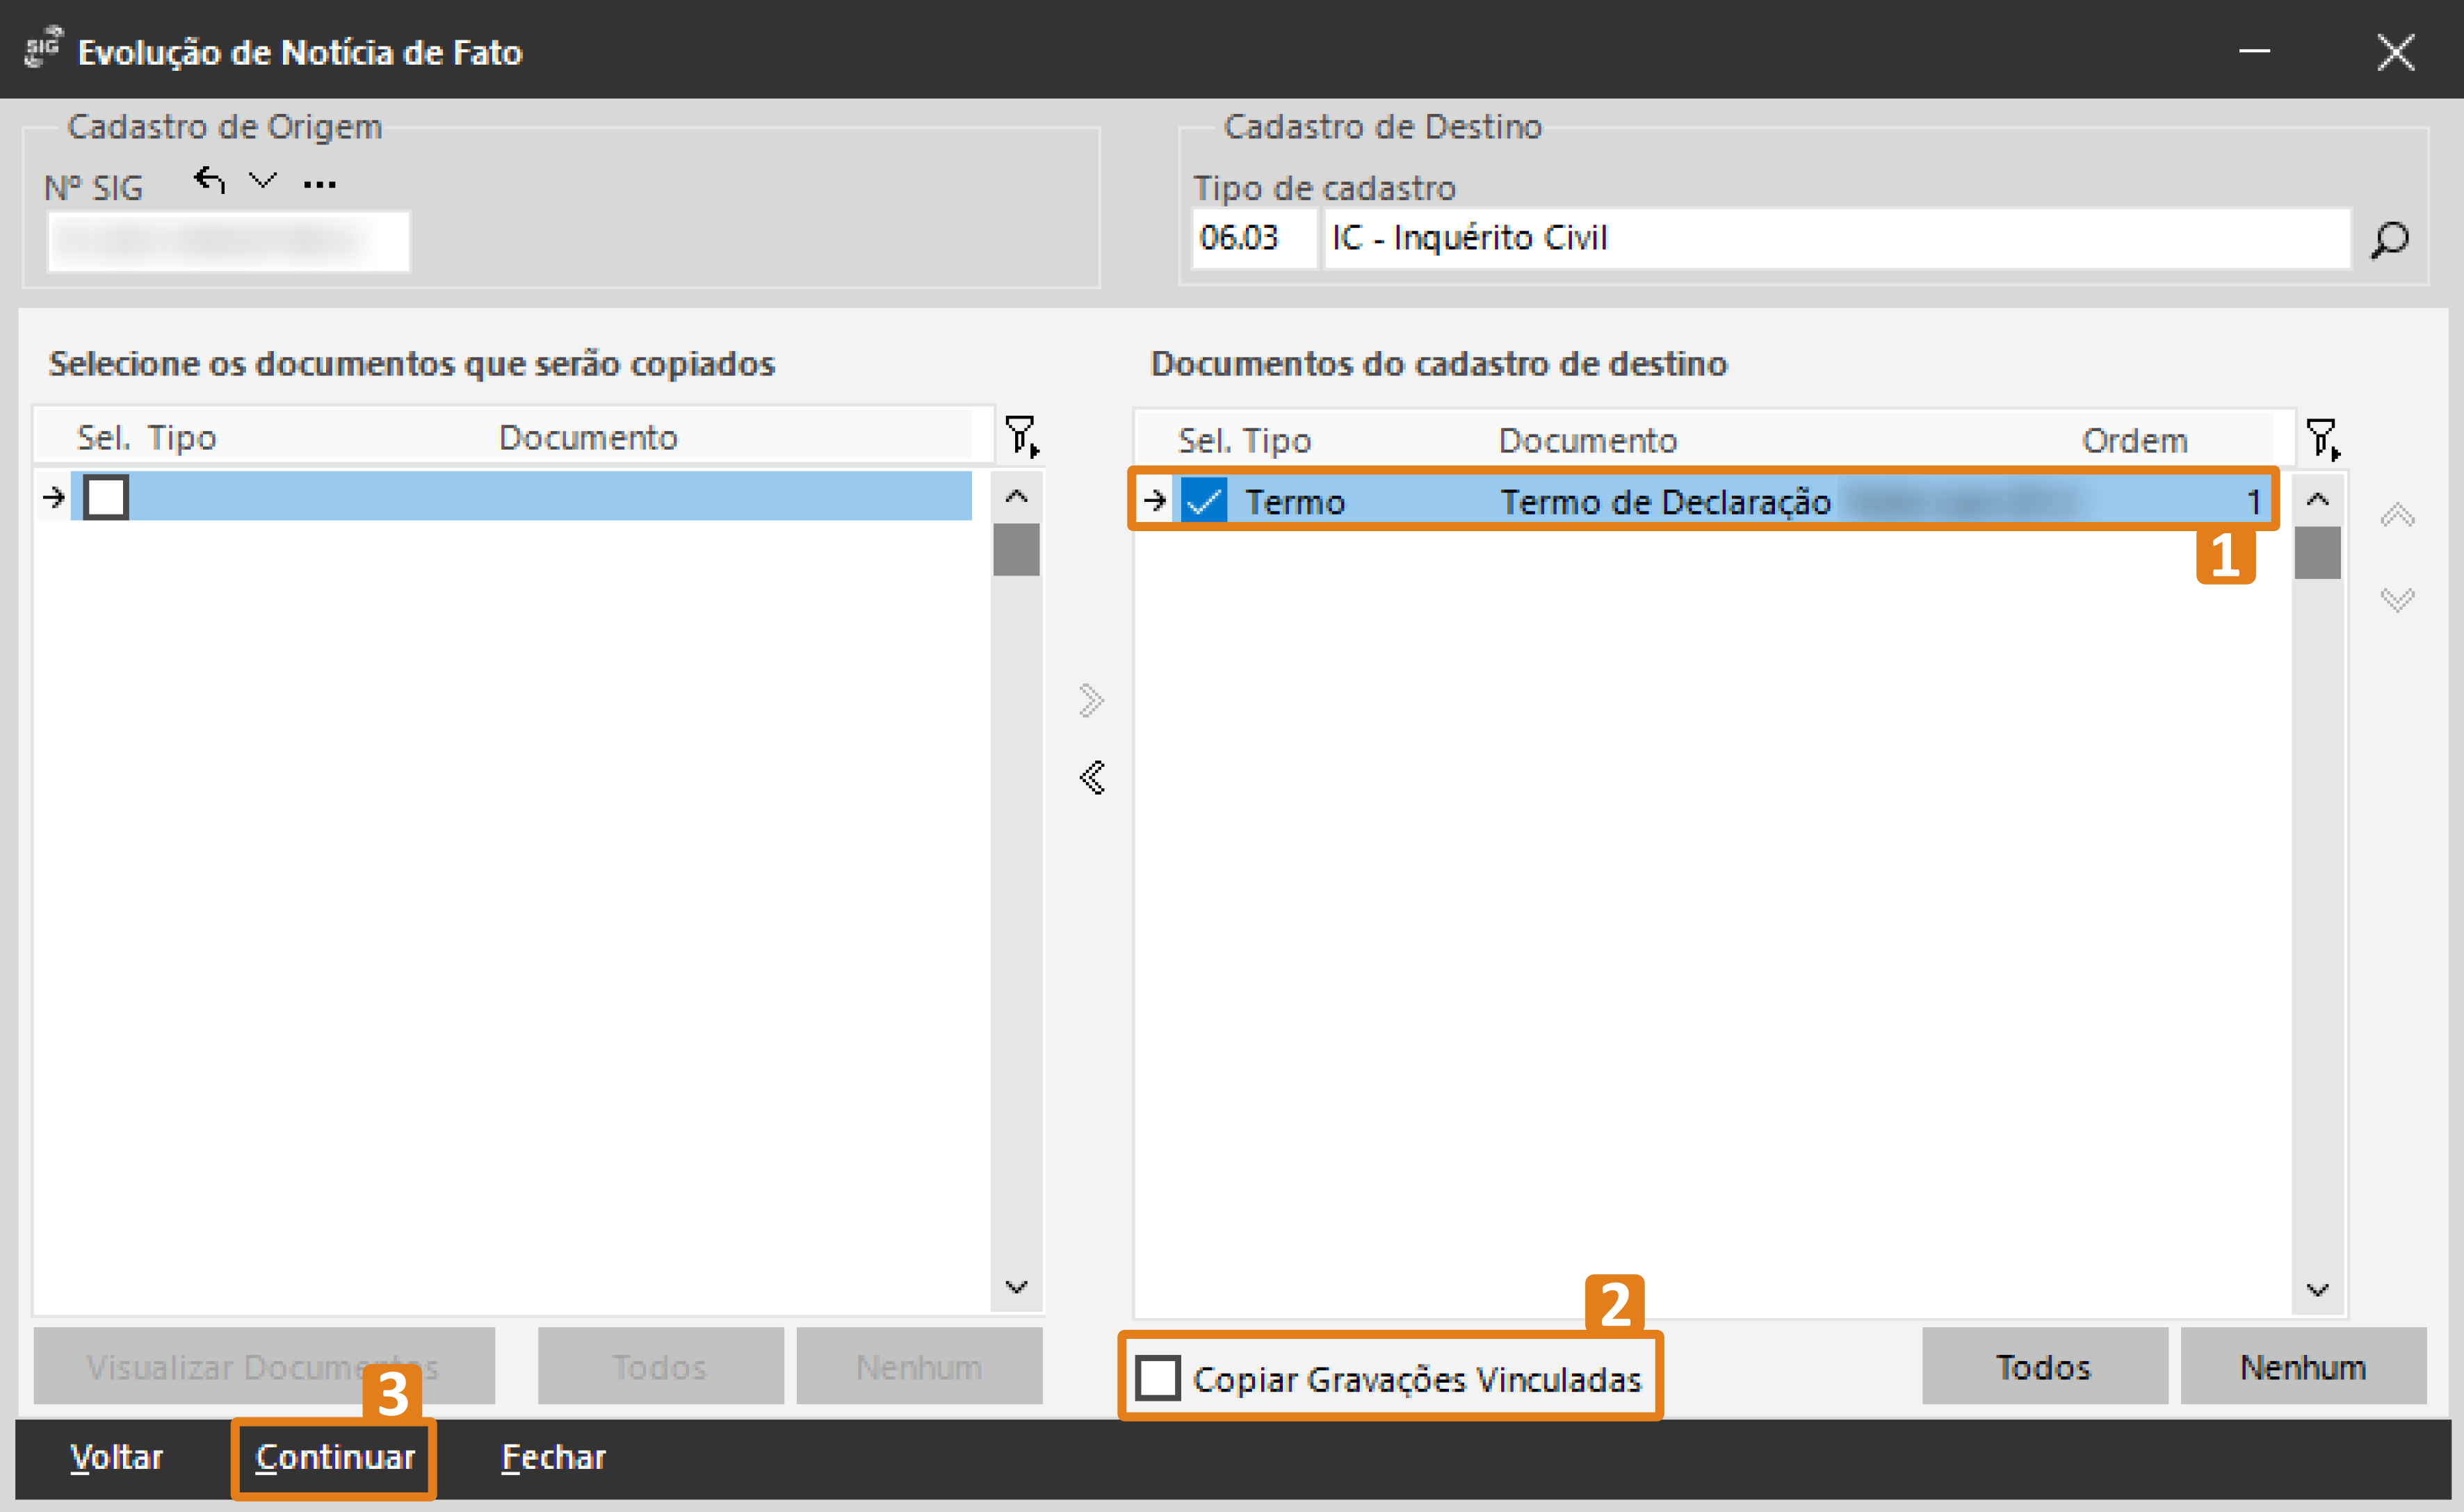Image resolution: width=2464 pixels, height=1512 pixels.
Task: Click the IC - Inquérito Civil field
Action: 1835,239
